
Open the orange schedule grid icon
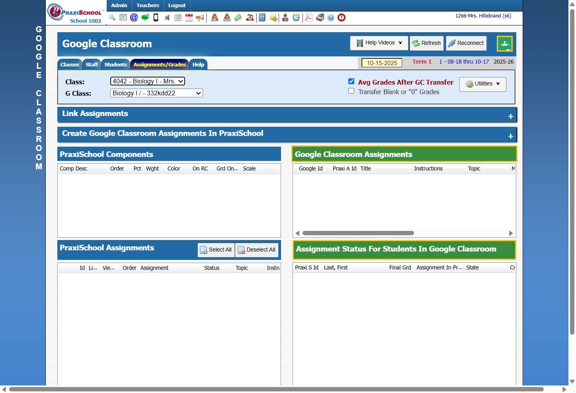(178, 17)
